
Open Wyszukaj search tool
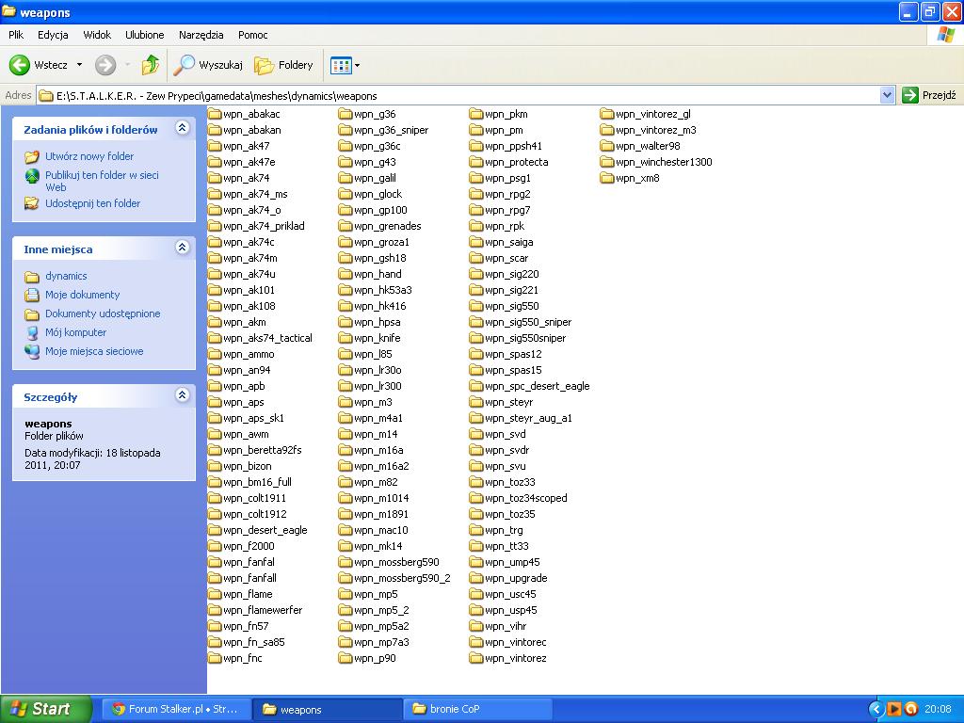pos(208,65)
